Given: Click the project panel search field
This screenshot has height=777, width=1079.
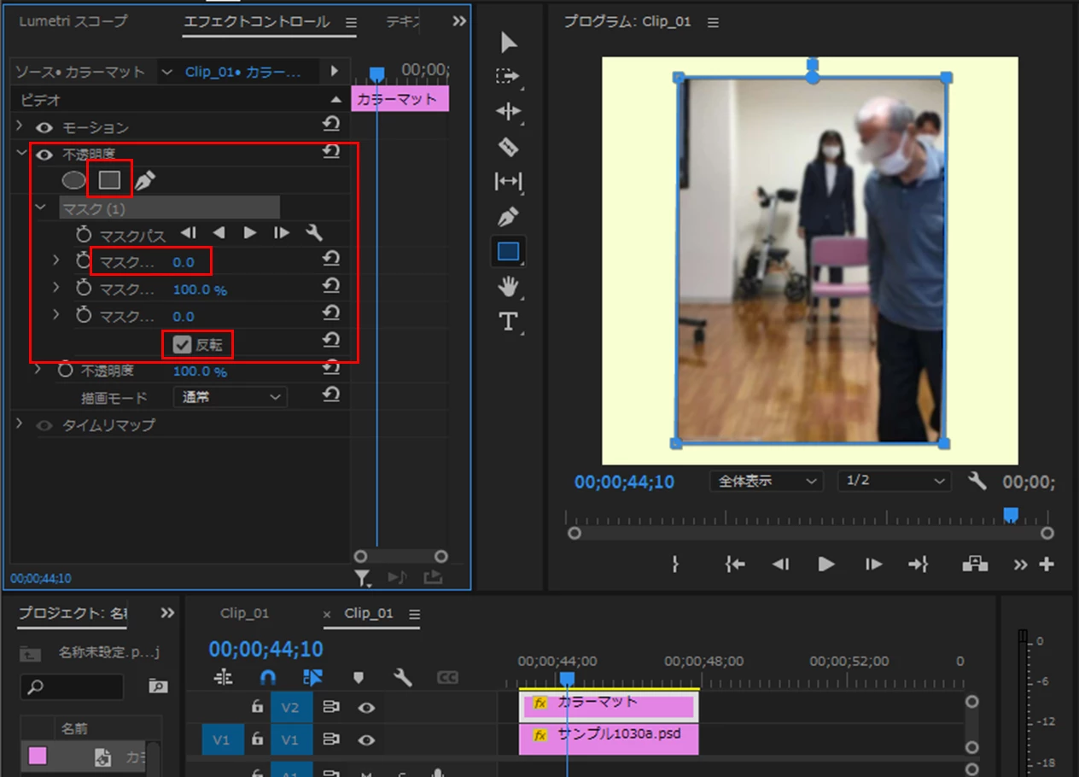Looking at the screenshot, I should tap(72, 686).
